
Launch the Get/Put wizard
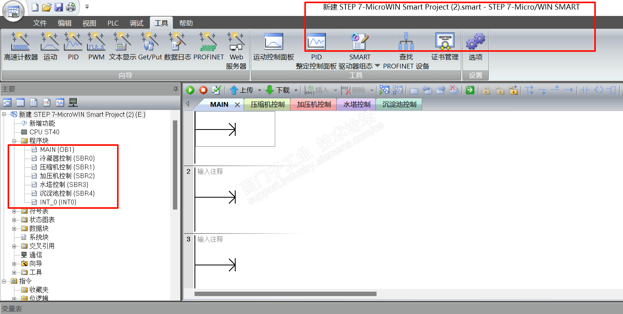[150, 47]
